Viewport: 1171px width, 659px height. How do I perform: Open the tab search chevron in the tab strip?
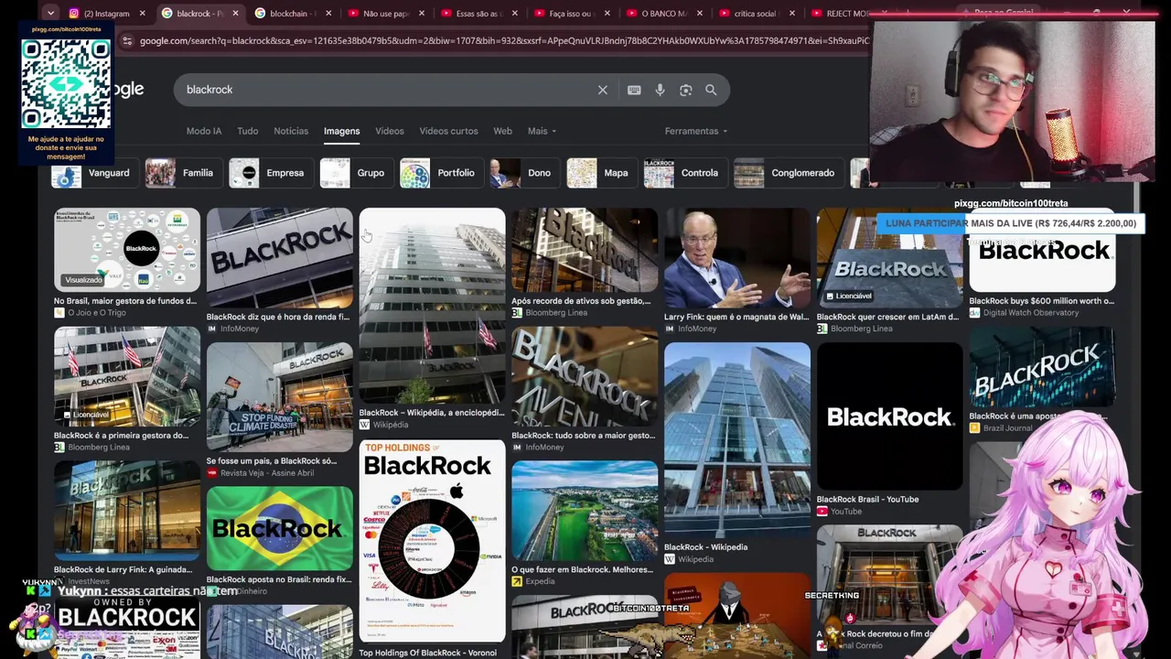pos(50,13)
